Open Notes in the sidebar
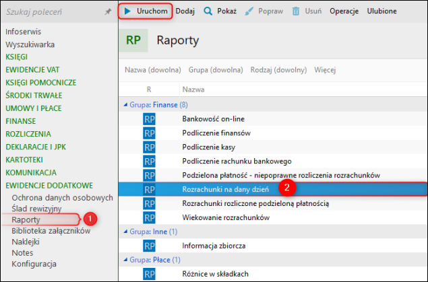428x282 pixels. 22,253
